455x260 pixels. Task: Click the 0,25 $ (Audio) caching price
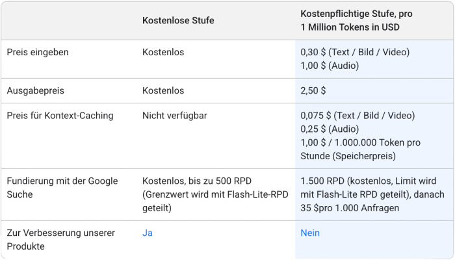(x=330, y=129)
